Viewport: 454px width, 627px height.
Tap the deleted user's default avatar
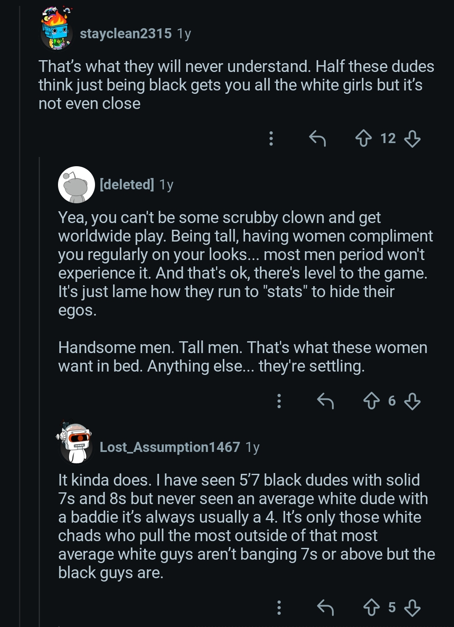(76, 185)
